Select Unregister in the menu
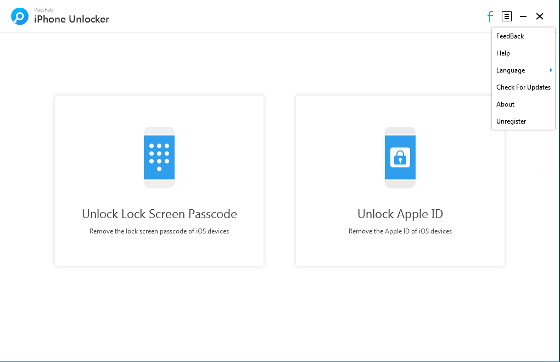Image resolution: width=560 pixels, height=362 pixels. tap(523, 121)
